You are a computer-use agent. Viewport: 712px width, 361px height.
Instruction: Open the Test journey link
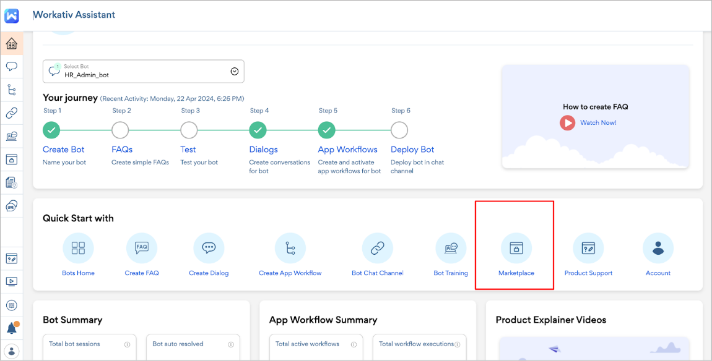pos(188,149)
